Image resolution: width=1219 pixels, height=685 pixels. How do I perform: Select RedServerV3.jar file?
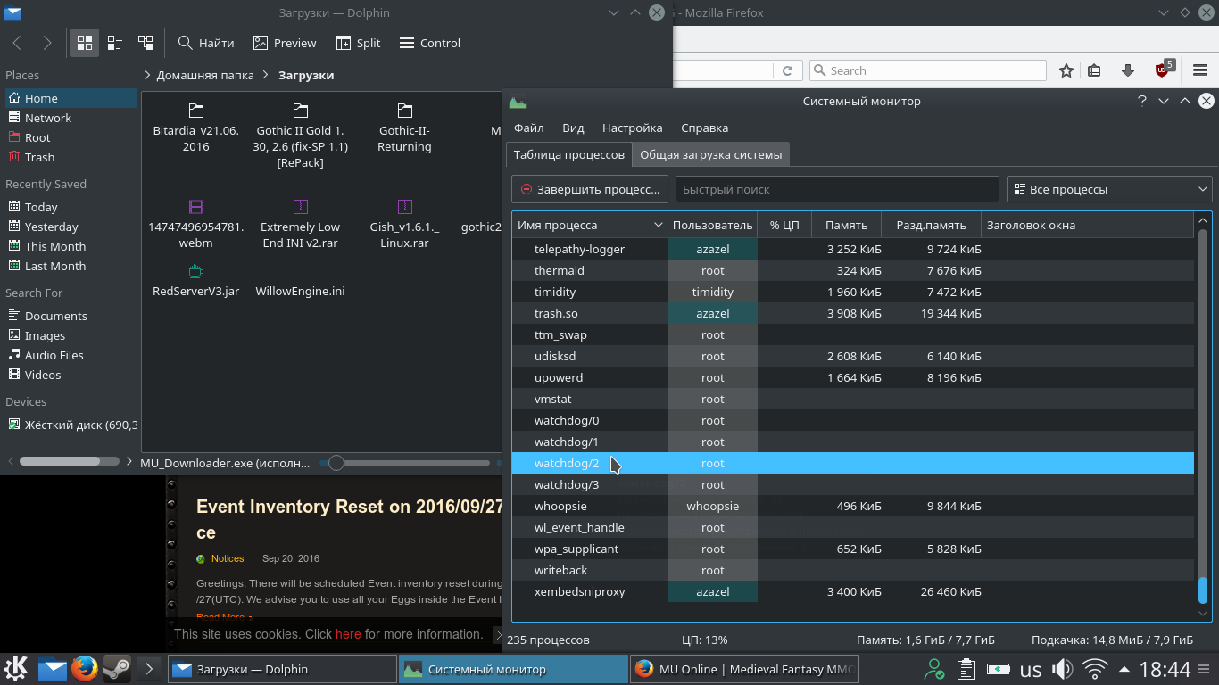[x=196, y=280]
